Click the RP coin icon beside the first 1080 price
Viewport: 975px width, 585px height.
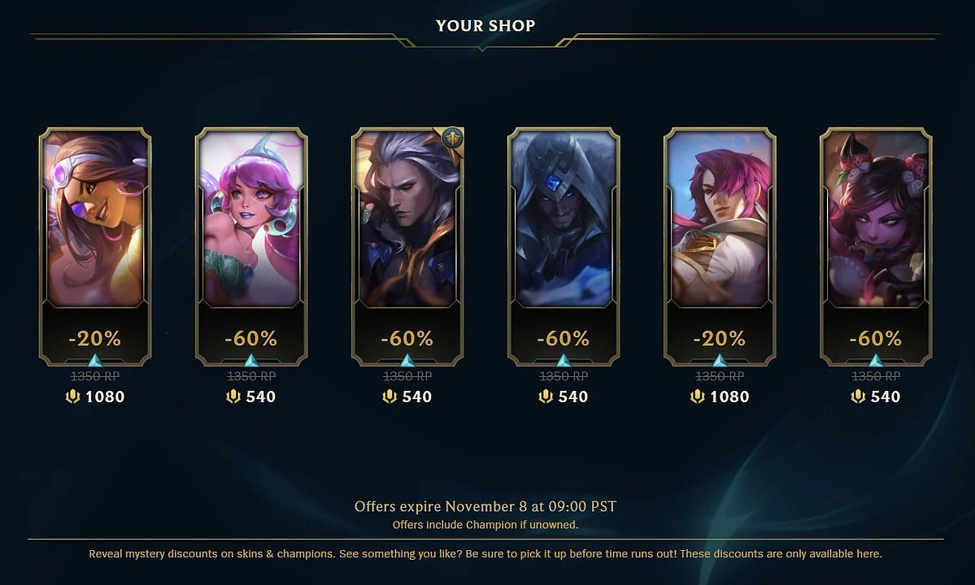pyautogui.click(x=72, y=396)
